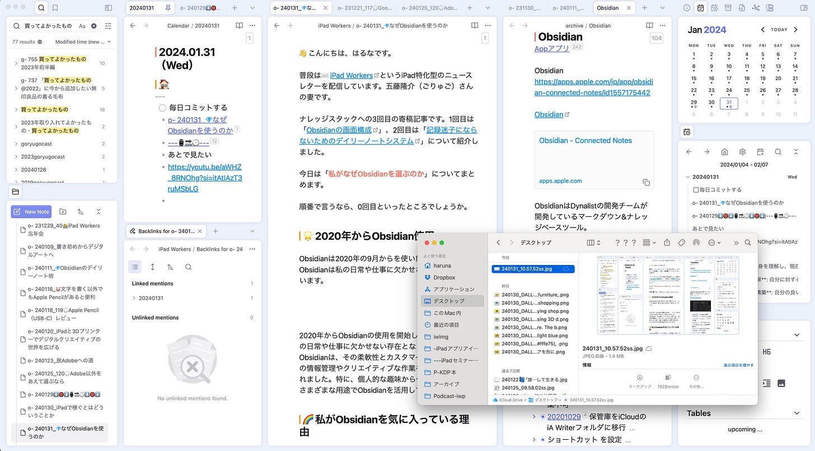Check the 毎日コミットする checkbox
Screen dimensions: 815x451
(x=162, y=108)
